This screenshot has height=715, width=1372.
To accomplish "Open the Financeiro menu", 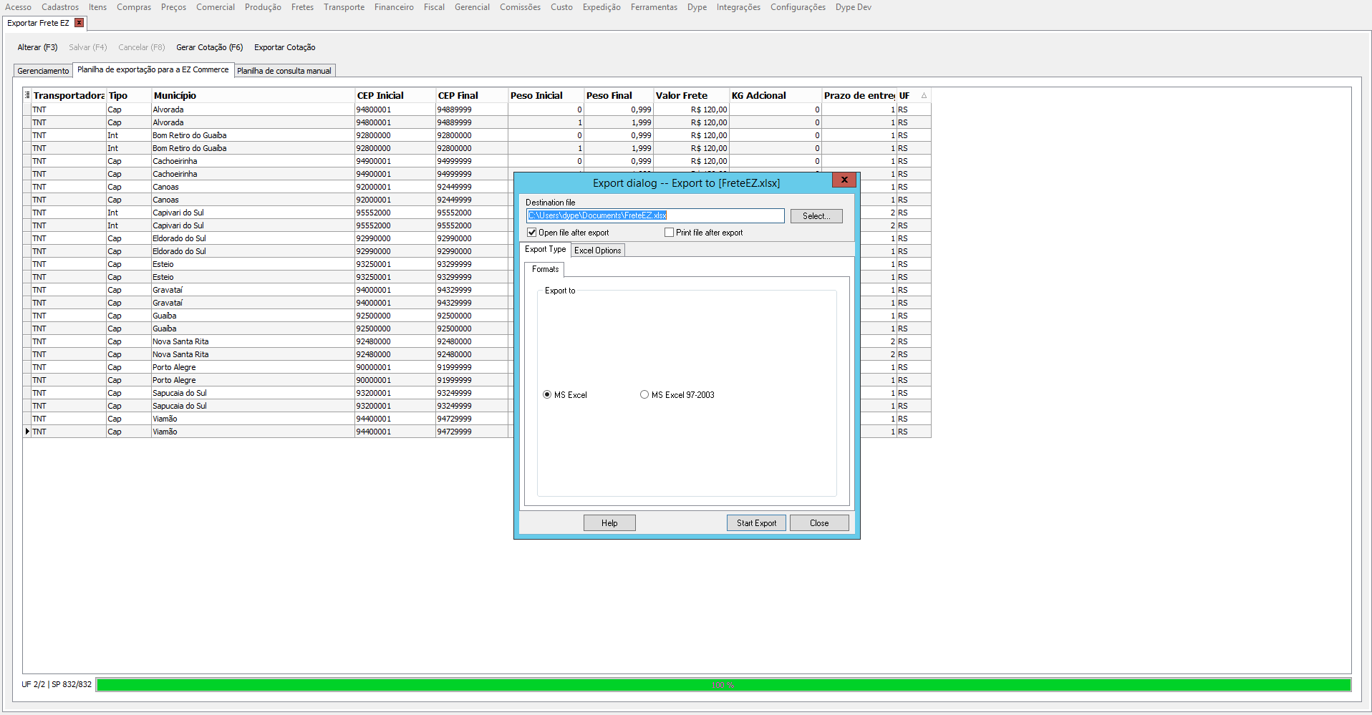I will [394, 7].
